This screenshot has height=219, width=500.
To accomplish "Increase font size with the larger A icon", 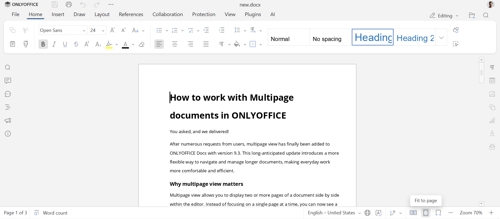I will (x=113, y=30).
